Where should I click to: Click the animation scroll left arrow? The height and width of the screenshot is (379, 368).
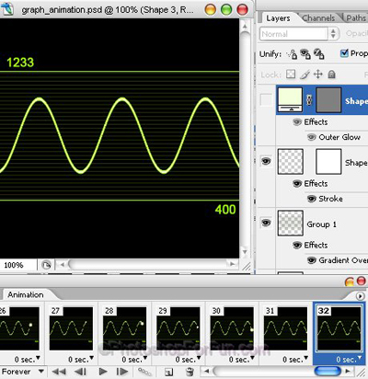click(x=207, y=372)
